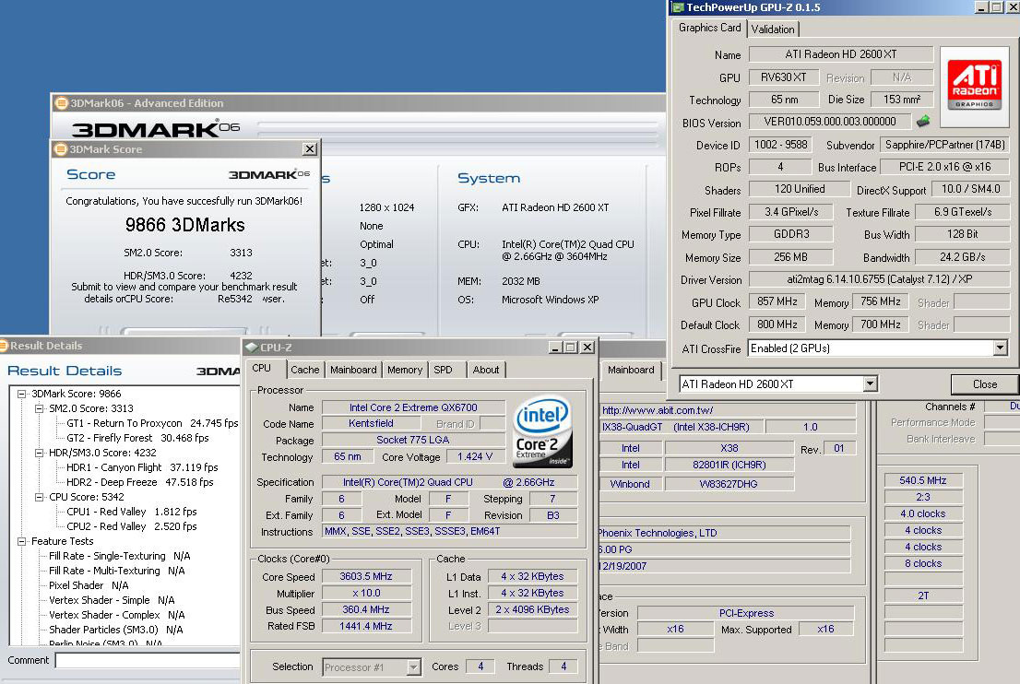Click the Core Voltage value 1.424 V
Image resolution: width=1020 pixels, height=684 pixels.
(x=475, y=456)
